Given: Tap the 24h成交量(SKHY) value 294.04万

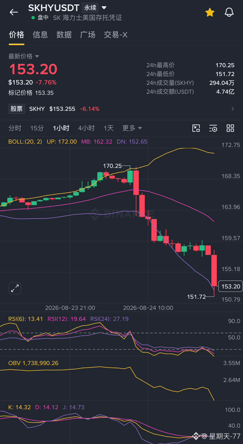Looking at the screenshot, I should click(222, 83).
